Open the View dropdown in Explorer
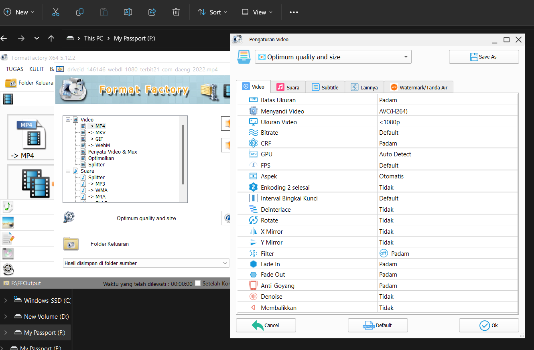The height and width of the screenshot is (350, 534). click(x=257, y=12)
